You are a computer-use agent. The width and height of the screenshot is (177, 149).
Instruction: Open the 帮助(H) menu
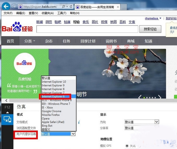tap(75, 13)
